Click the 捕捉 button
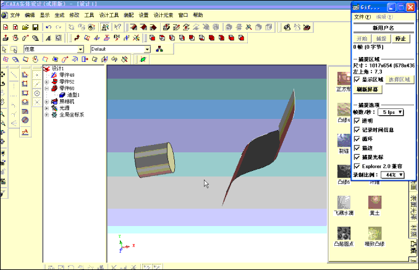Image resolution: width=419 pixels, height=270 pixels. pos(381,38)
